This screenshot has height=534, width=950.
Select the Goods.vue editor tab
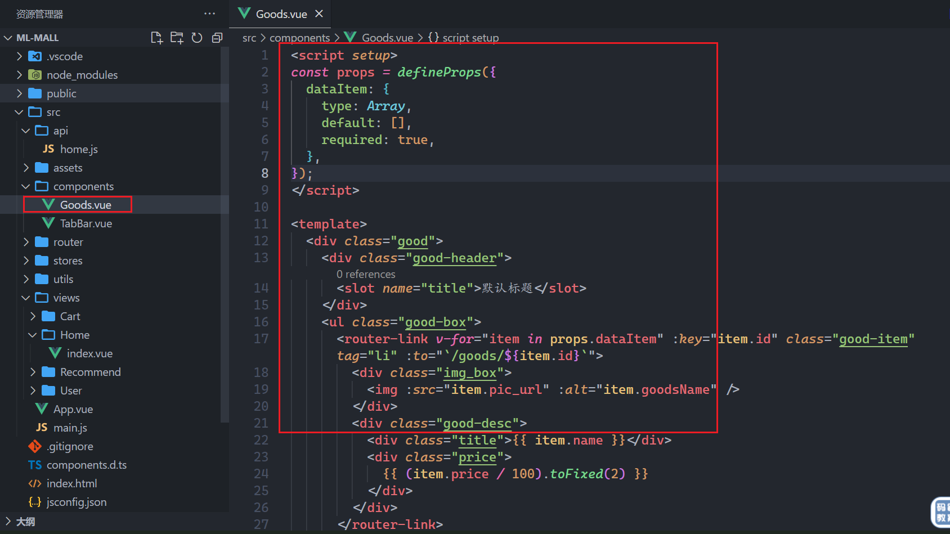(281, 14)
